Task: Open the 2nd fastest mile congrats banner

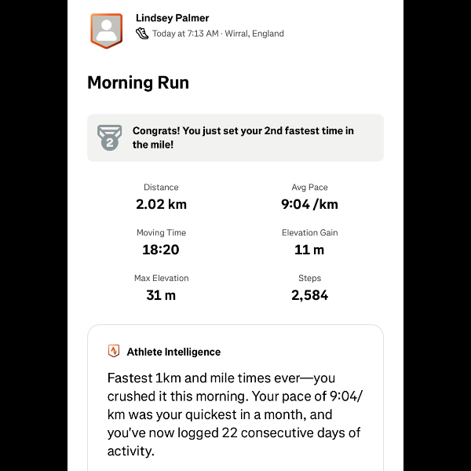Action: tap(242, 137)
